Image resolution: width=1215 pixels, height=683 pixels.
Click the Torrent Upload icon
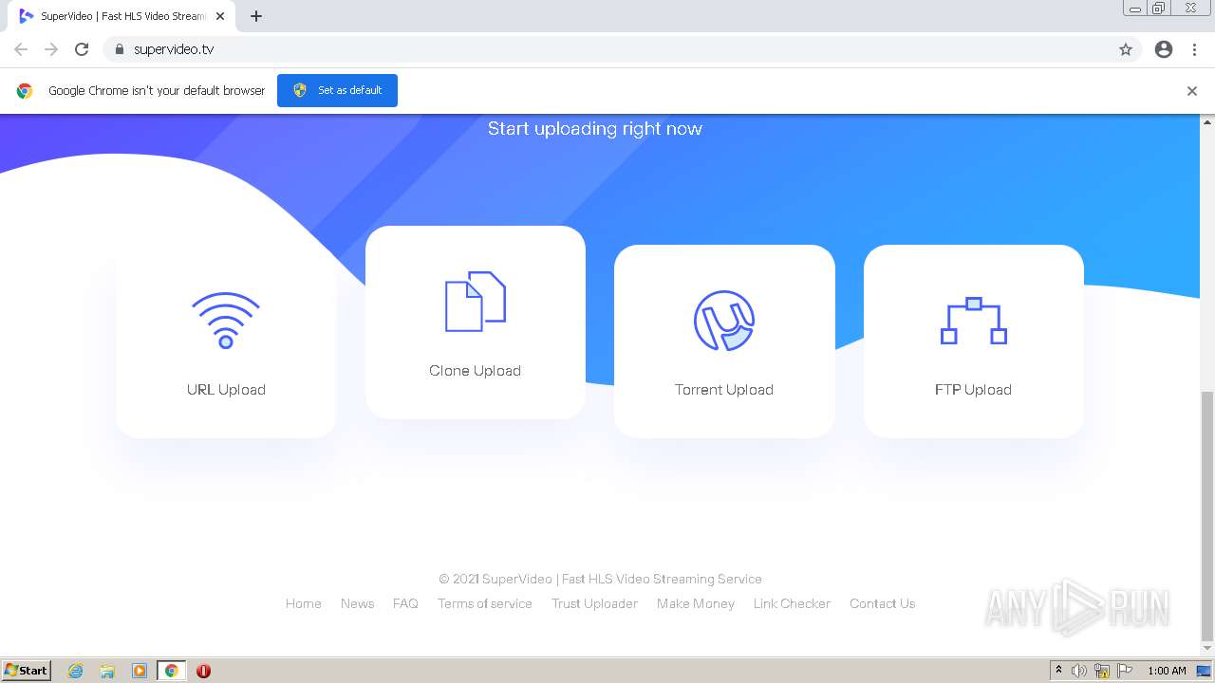click(x=724, y=321)
